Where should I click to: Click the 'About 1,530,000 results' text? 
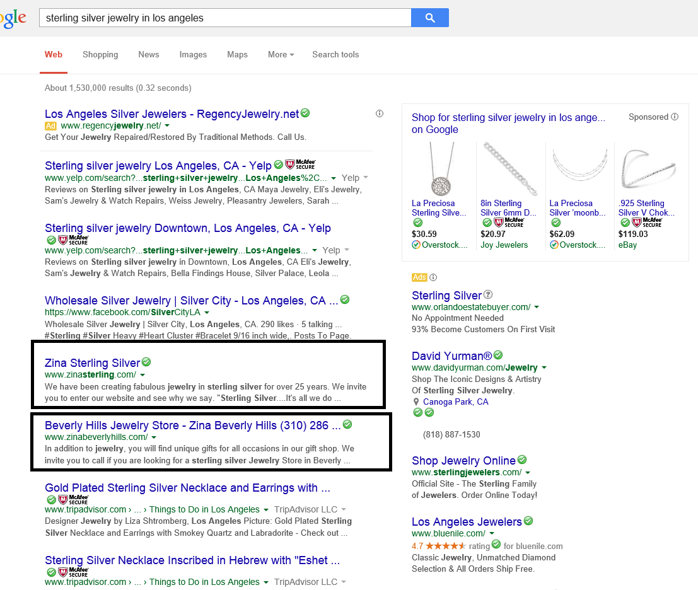coord(118,88)
